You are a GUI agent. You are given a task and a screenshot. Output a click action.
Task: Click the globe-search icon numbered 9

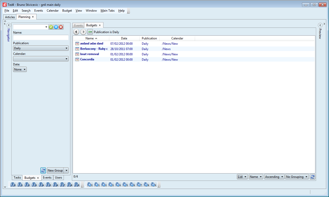pyautogui.click(x=153, y=185)
